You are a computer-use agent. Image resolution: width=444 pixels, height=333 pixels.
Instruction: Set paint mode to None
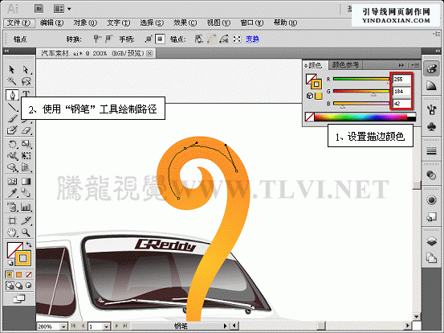pos(29,274)
